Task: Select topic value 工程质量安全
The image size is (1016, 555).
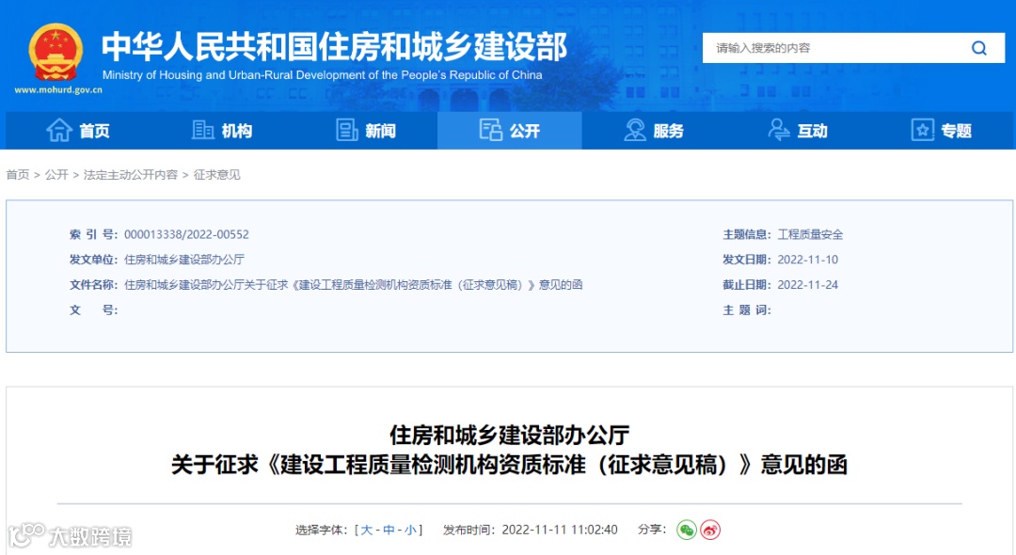Action: point(810,234)
